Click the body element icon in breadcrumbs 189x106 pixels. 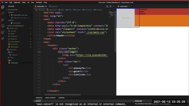(67, 10)
